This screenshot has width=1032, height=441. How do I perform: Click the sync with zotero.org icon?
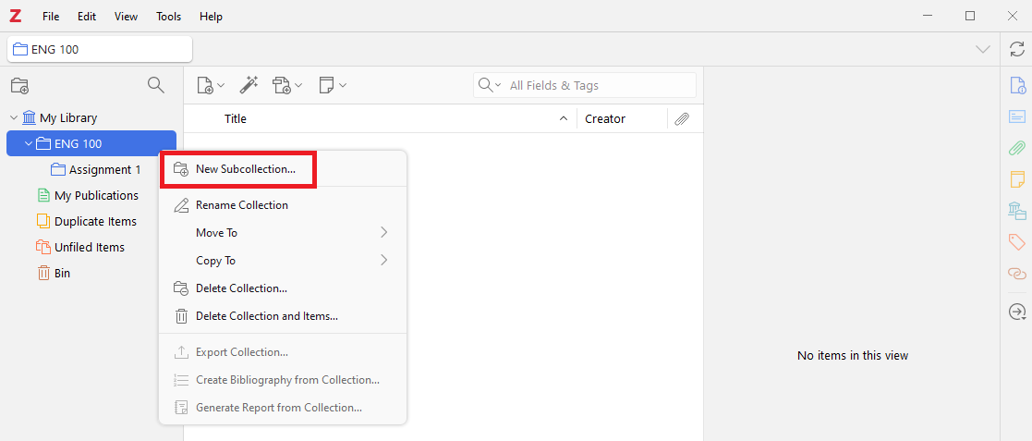click(x=1016, y=49)
